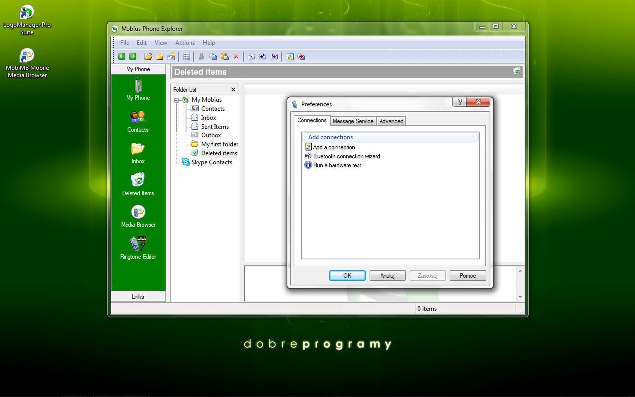Screen dimensions: 635x397
Task: Click the purple arrow forward toolbar icon
Action: pyautogui.click(x=274, y=56)
